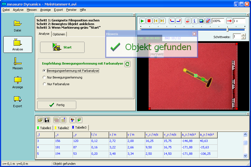
Task: Click the v_x / m/s column header
Action: (x=154, y=135)
